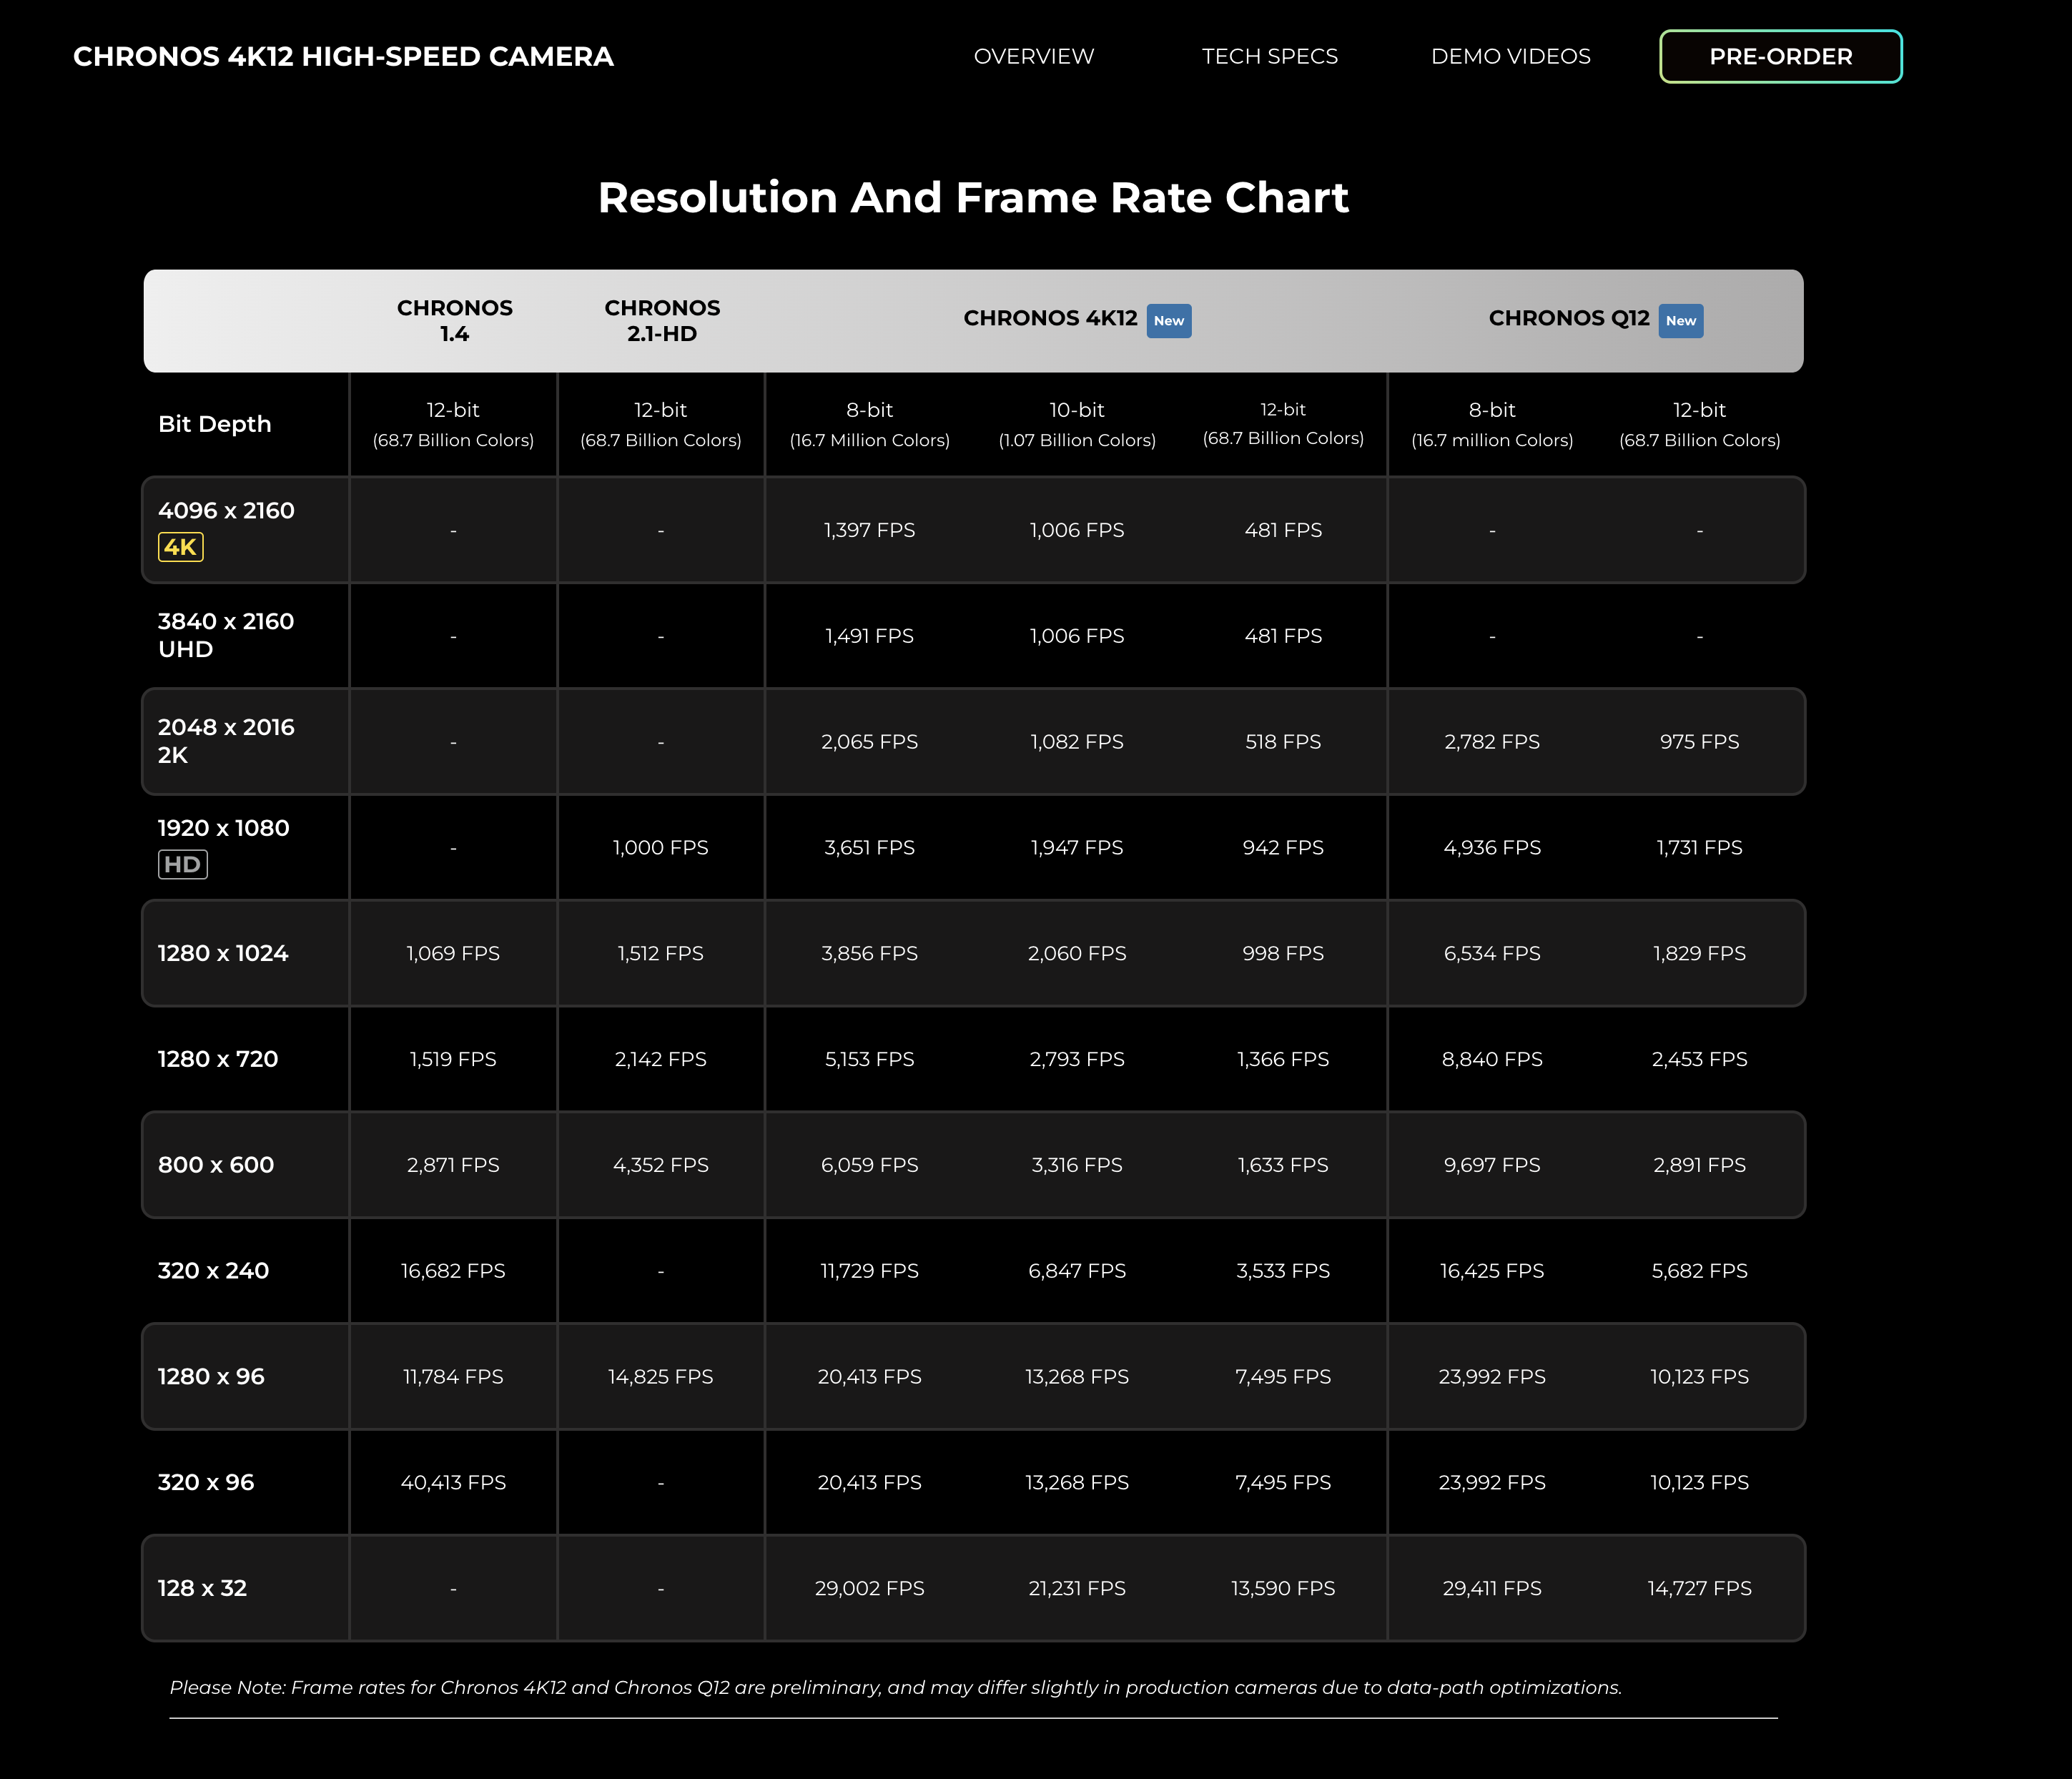Image resolution: width=2072 pixels, height=1779 pixels.
Task: Click the 14,727 FPS cell
Action: point(1699,1589)
